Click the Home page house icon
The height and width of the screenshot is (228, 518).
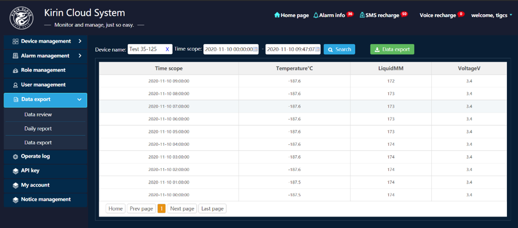point(277,15)
